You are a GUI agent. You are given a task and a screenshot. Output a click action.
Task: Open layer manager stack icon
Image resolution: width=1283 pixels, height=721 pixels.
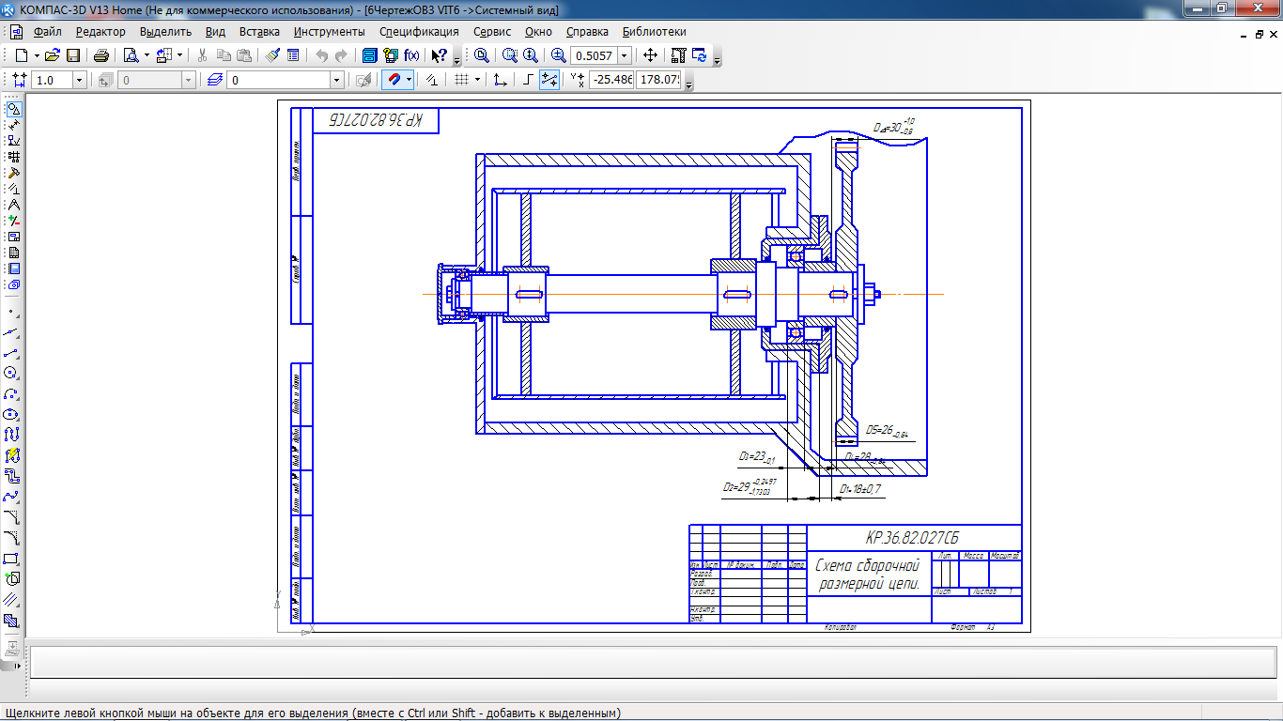click(215, 80)
